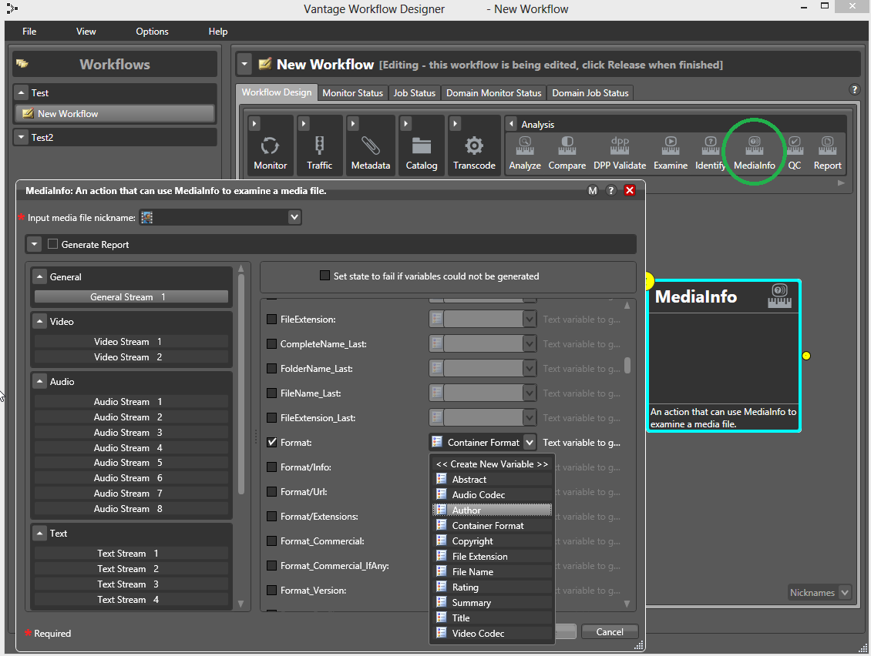Open the View menu
871x656 pixels.
tap(86, 32)
